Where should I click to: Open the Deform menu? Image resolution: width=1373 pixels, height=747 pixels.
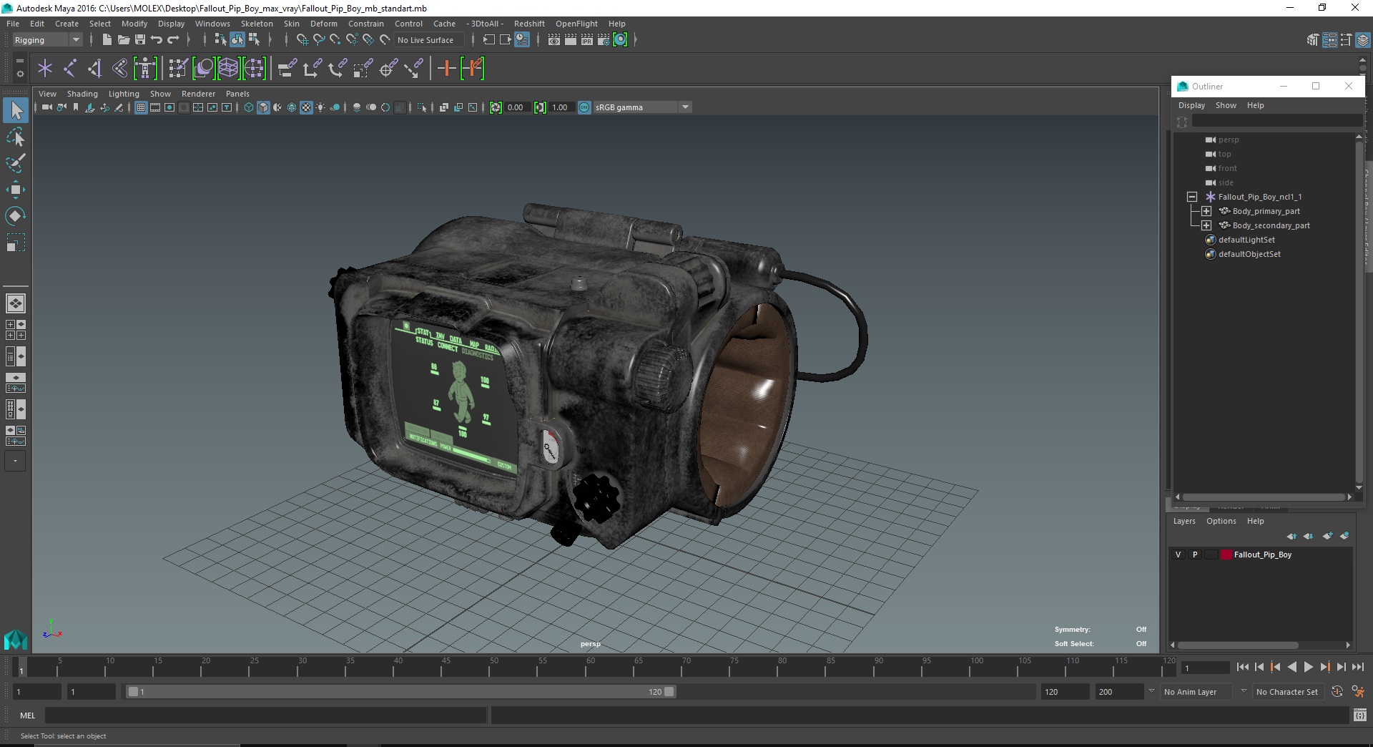coord(323,24)
